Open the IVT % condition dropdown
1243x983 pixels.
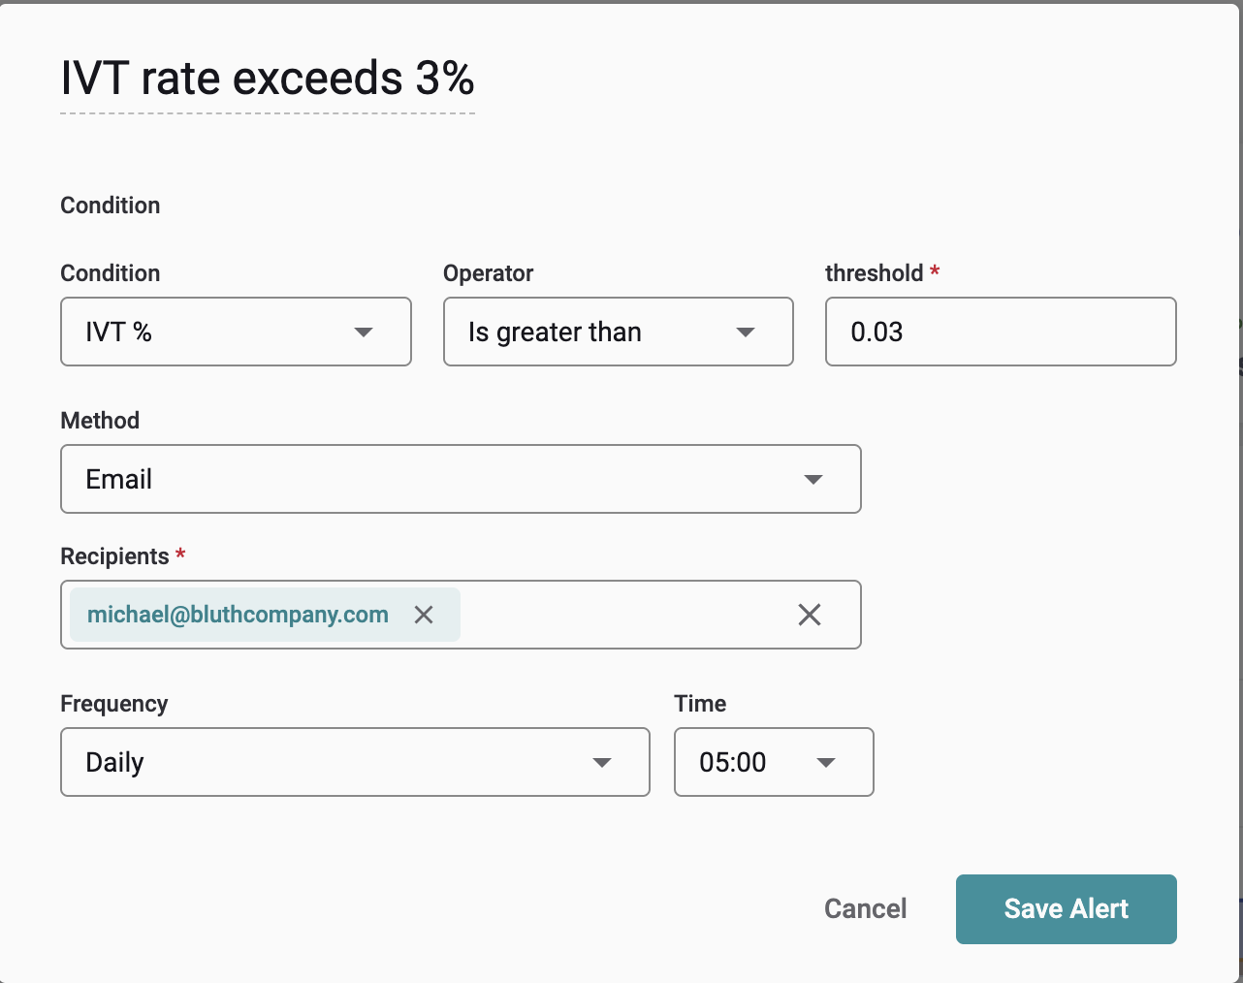[213, 333]
